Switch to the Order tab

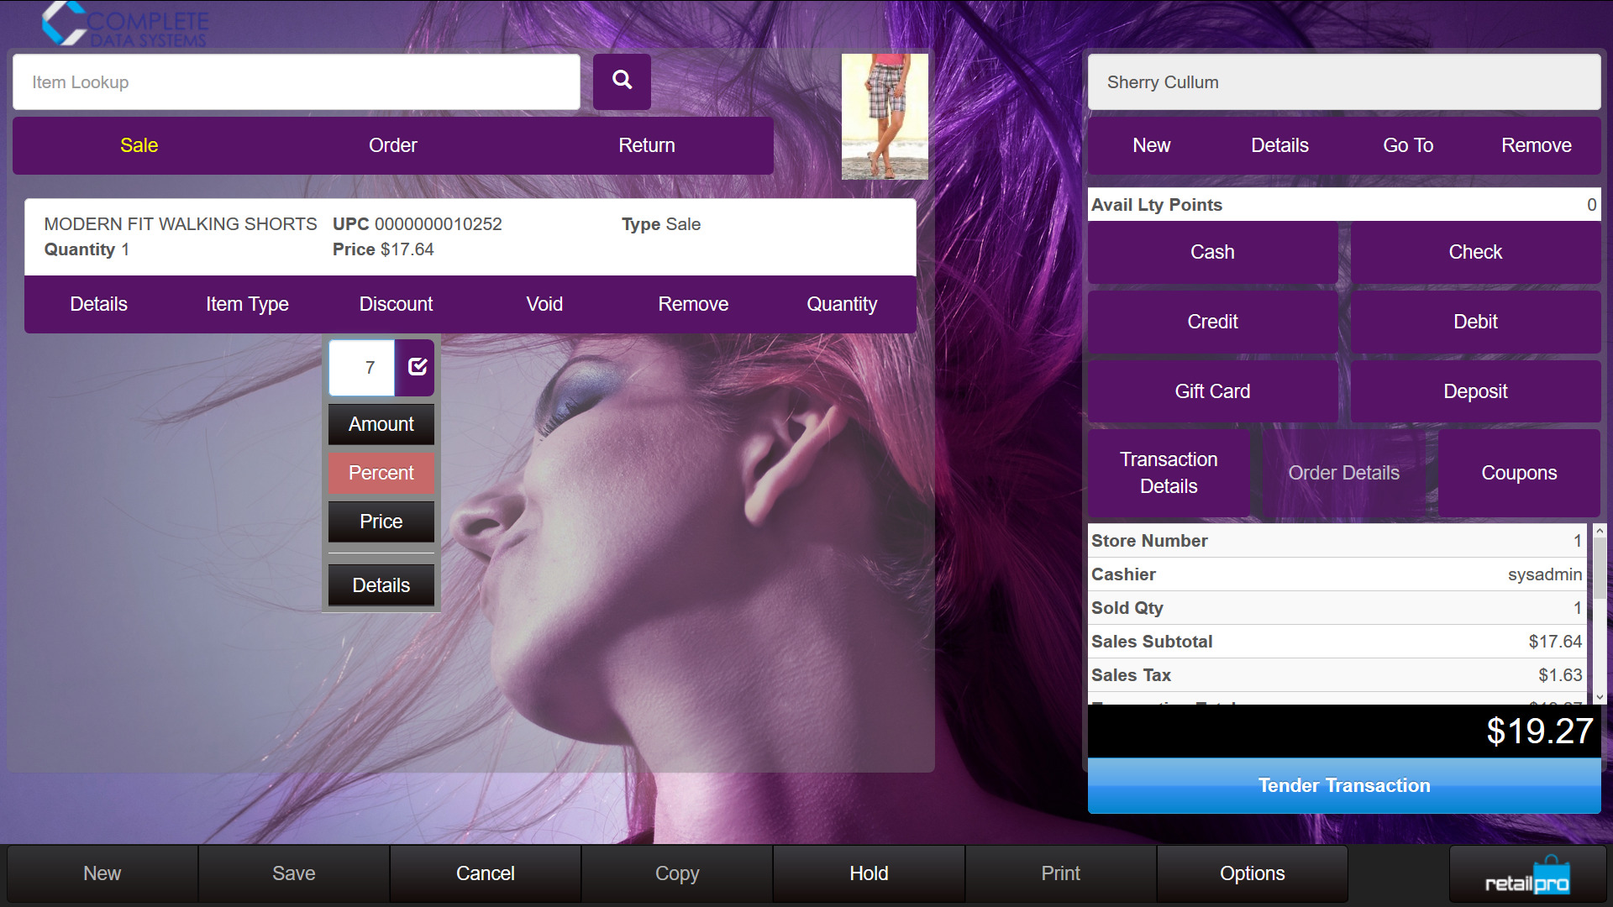[x=392, y=145]
